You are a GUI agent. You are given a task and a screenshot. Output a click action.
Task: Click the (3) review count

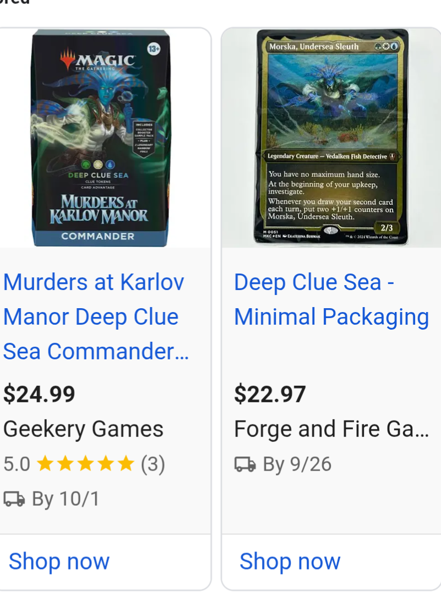coord(153,464)
